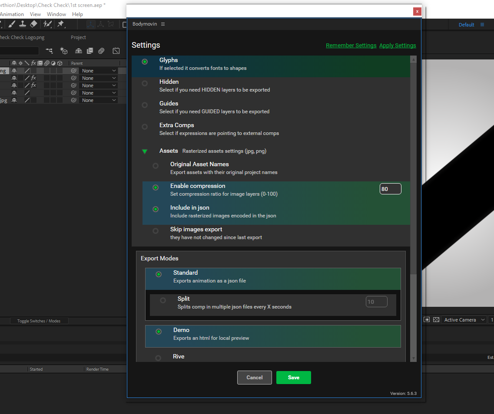
Task: Open the Animation menu
Action: click(12, 14)
